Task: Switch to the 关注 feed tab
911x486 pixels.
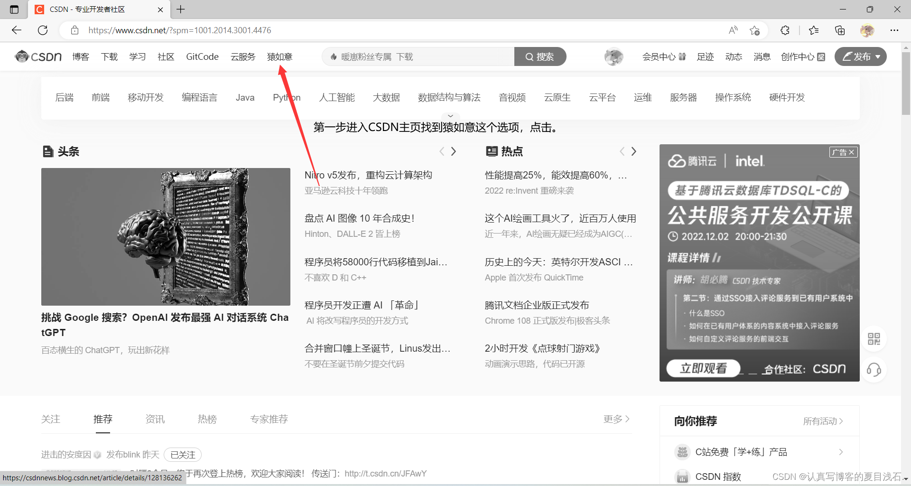Action: [x=51, y=419]
